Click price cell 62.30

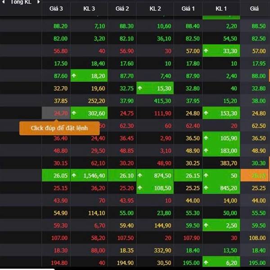(x=122, y=126)
